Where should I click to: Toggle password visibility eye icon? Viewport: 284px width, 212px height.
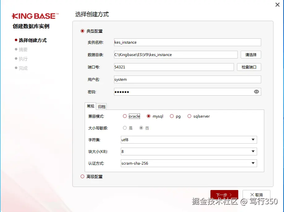(256, 92)
